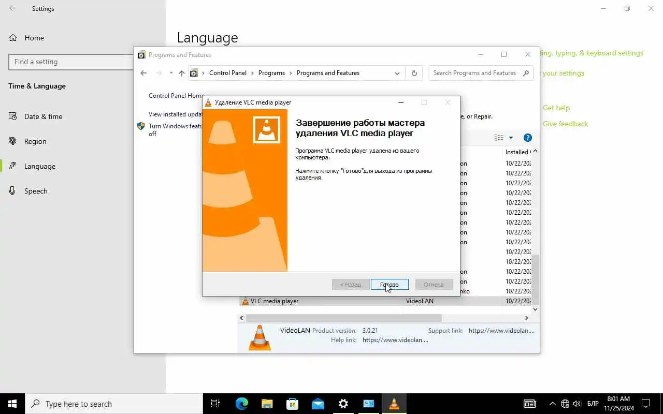The width and height of the screenshot is (663, 414).
Task: Click the VLC cone icon in the uninstaller header
Action: pyautogui.click(x=267, y=129)
